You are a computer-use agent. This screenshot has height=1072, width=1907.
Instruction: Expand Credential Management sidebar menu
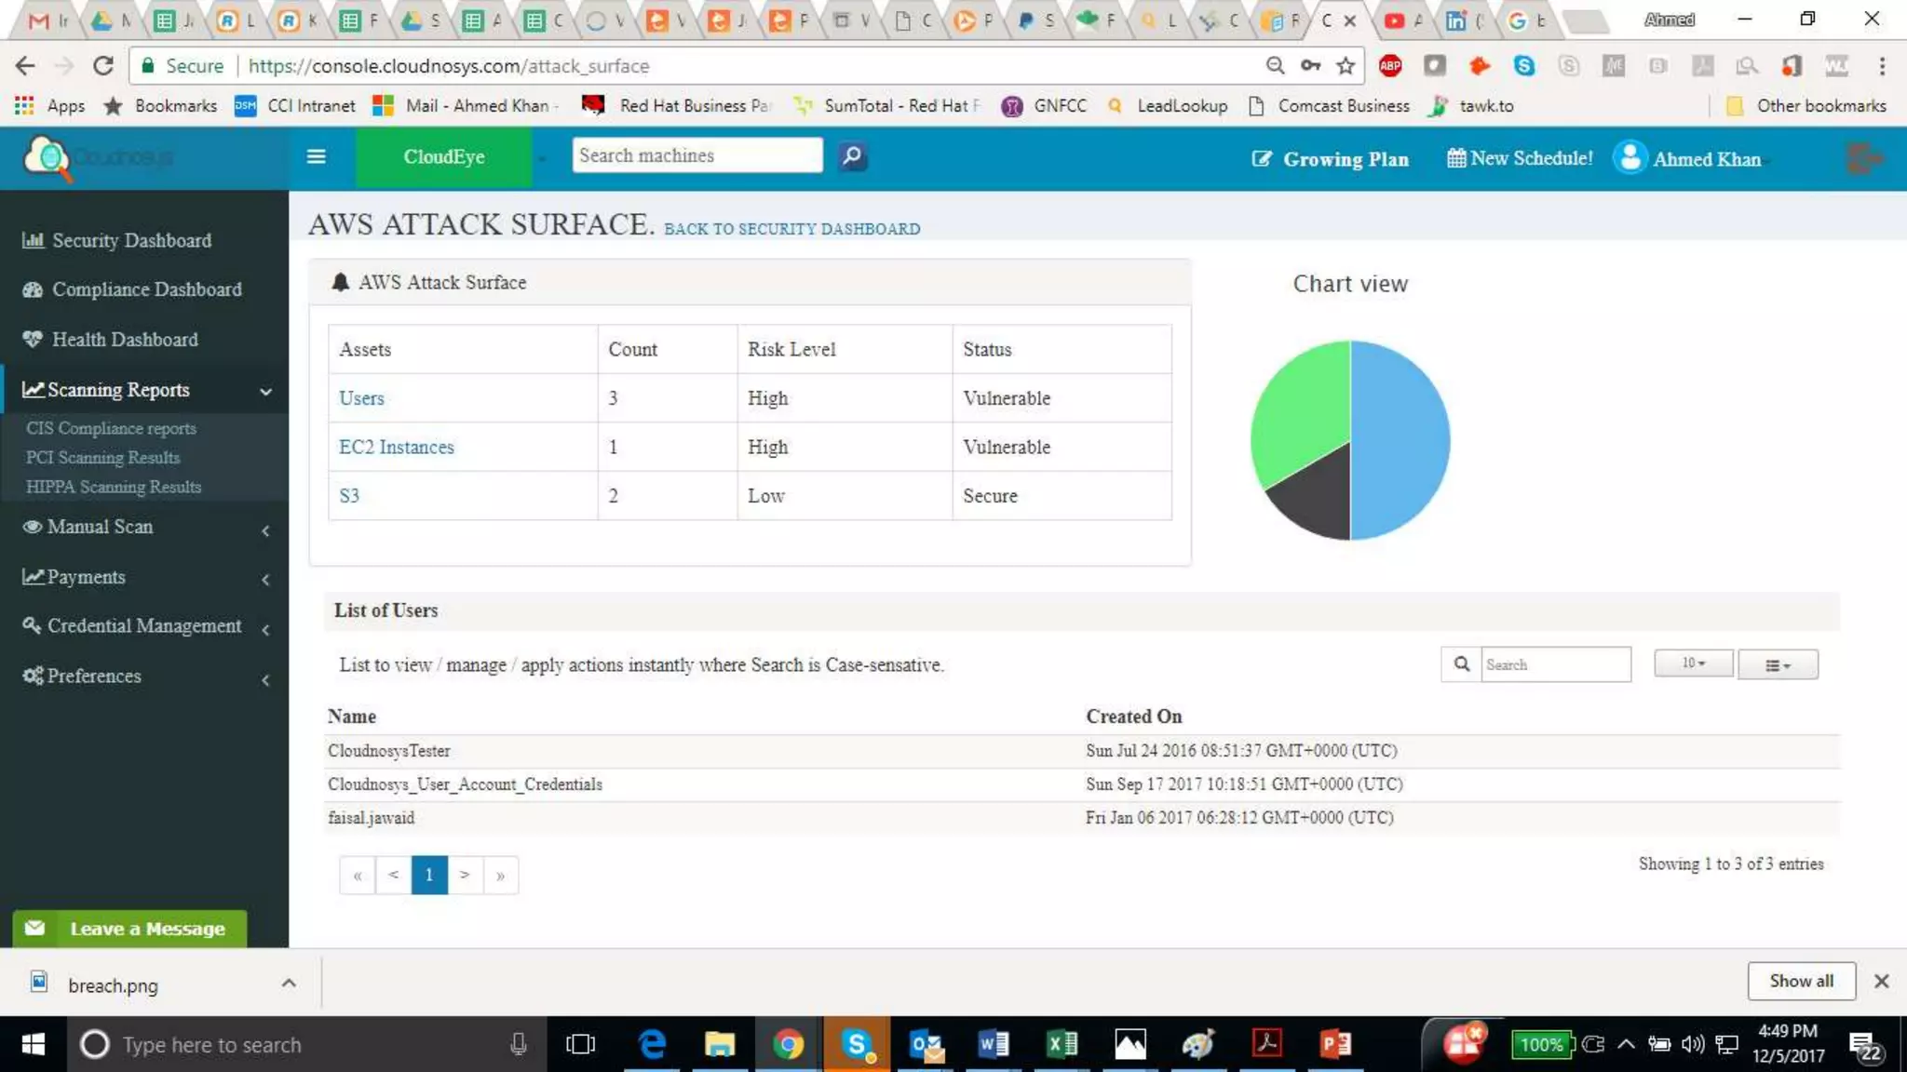click(144, 626)
